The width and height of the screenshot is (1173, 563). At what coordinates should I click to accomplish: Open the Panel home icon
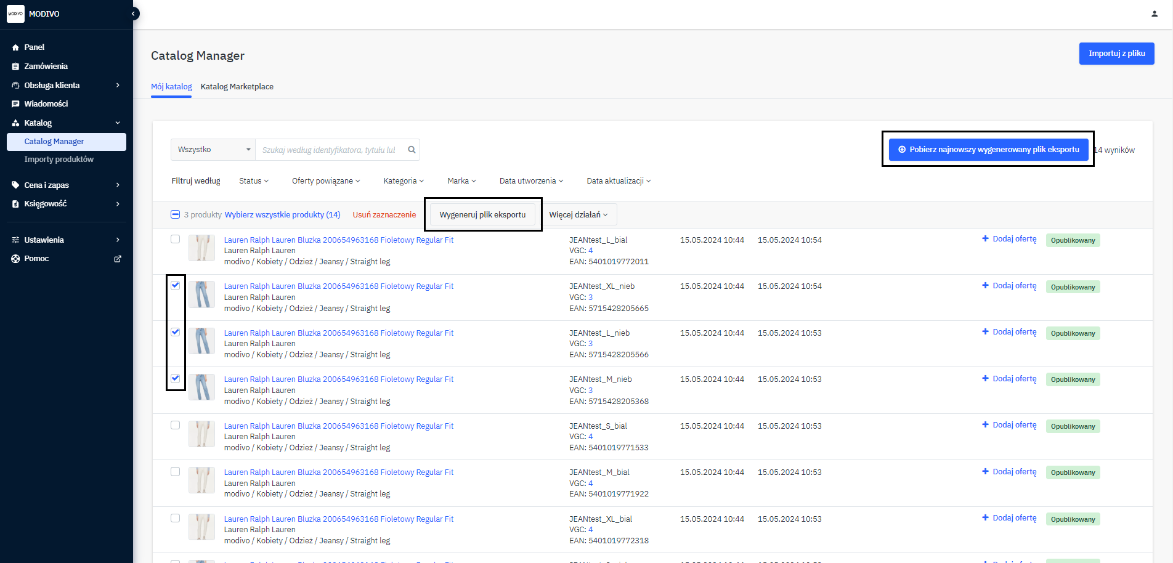click(x=15, y=47)
